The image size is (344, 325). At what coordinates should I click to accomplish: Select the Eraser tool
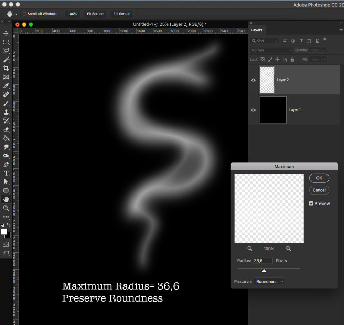point(6,129)
